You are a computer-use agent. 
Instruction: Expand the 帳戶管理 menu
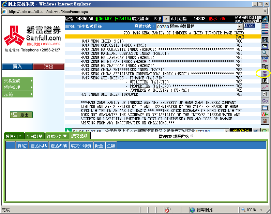click(x=17, y=87)
